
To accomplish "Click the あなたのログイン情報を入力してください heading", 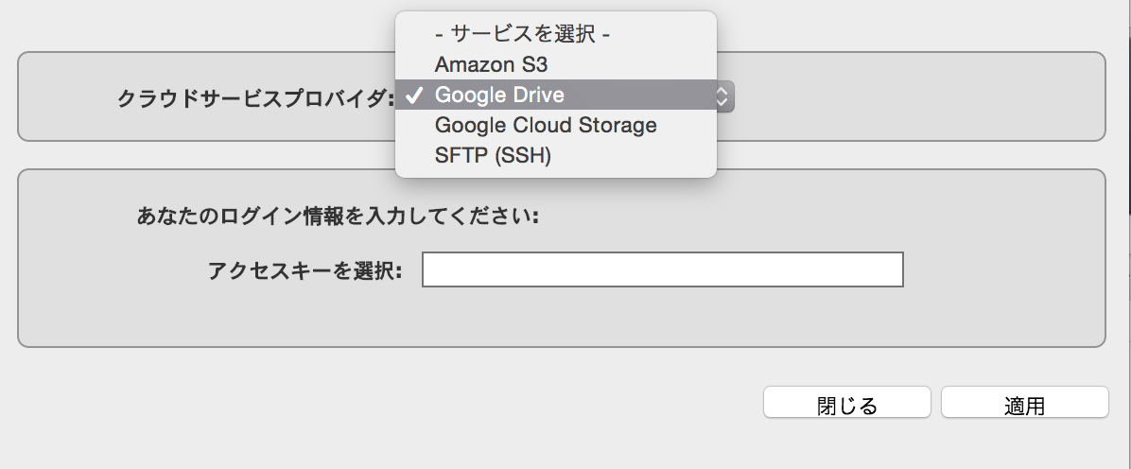I will pos(338,217).
